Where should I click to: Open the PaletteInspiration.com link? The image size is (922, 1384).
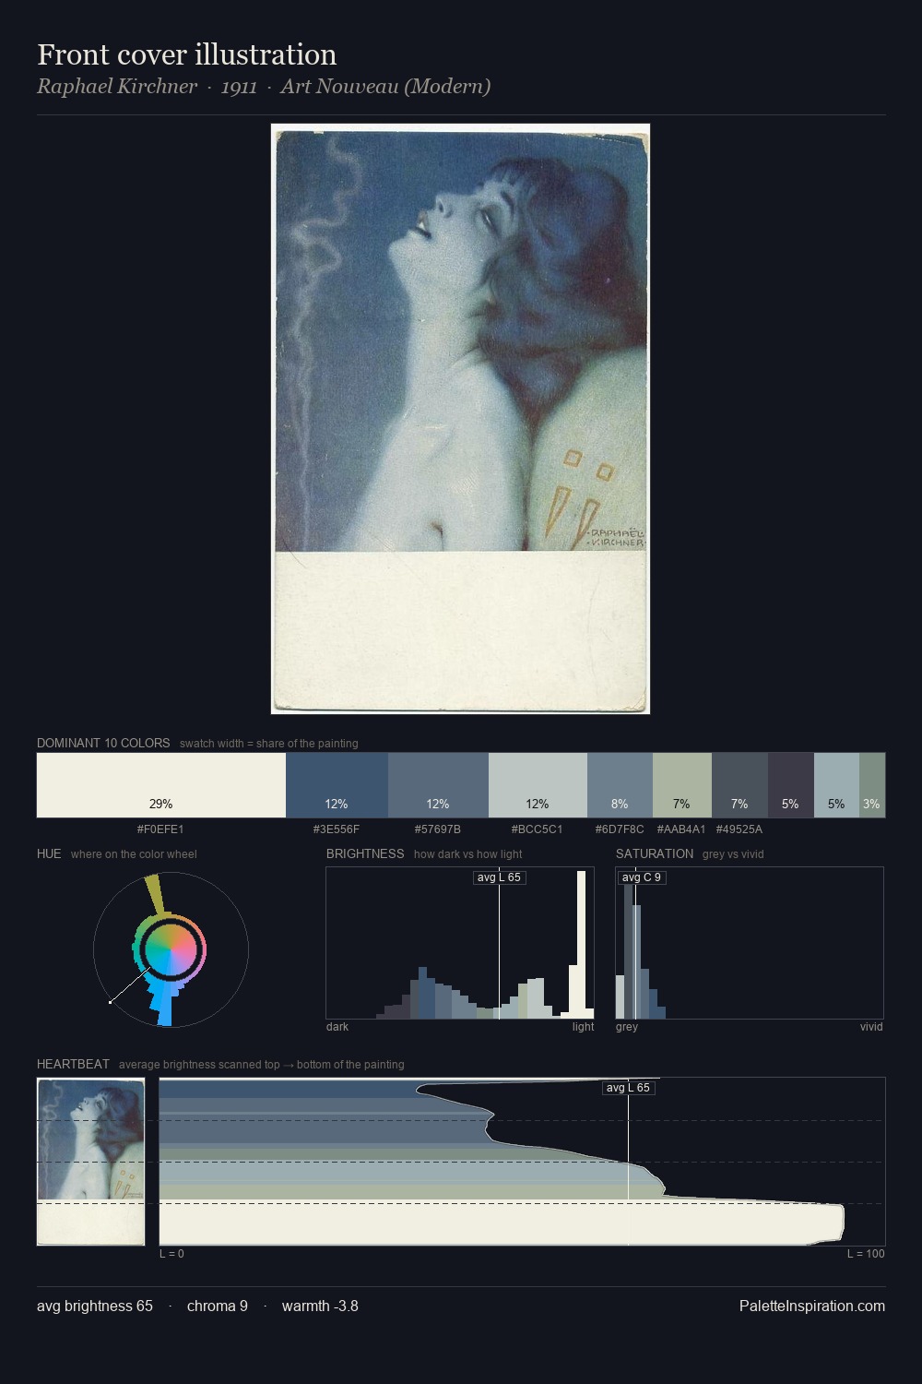[x=812, y=1306]
